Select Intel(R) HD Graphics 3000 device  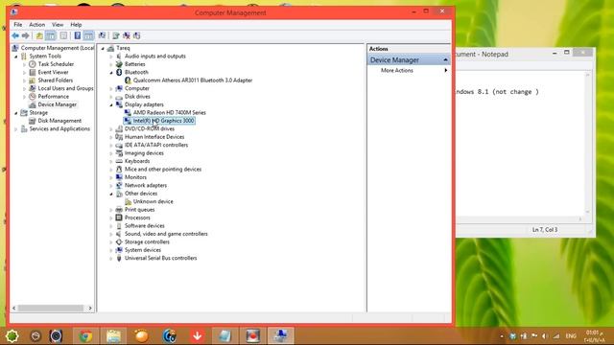click(163, 121)
